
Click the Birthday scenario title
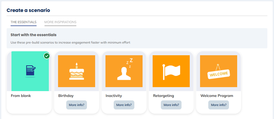tap(66, 96)
